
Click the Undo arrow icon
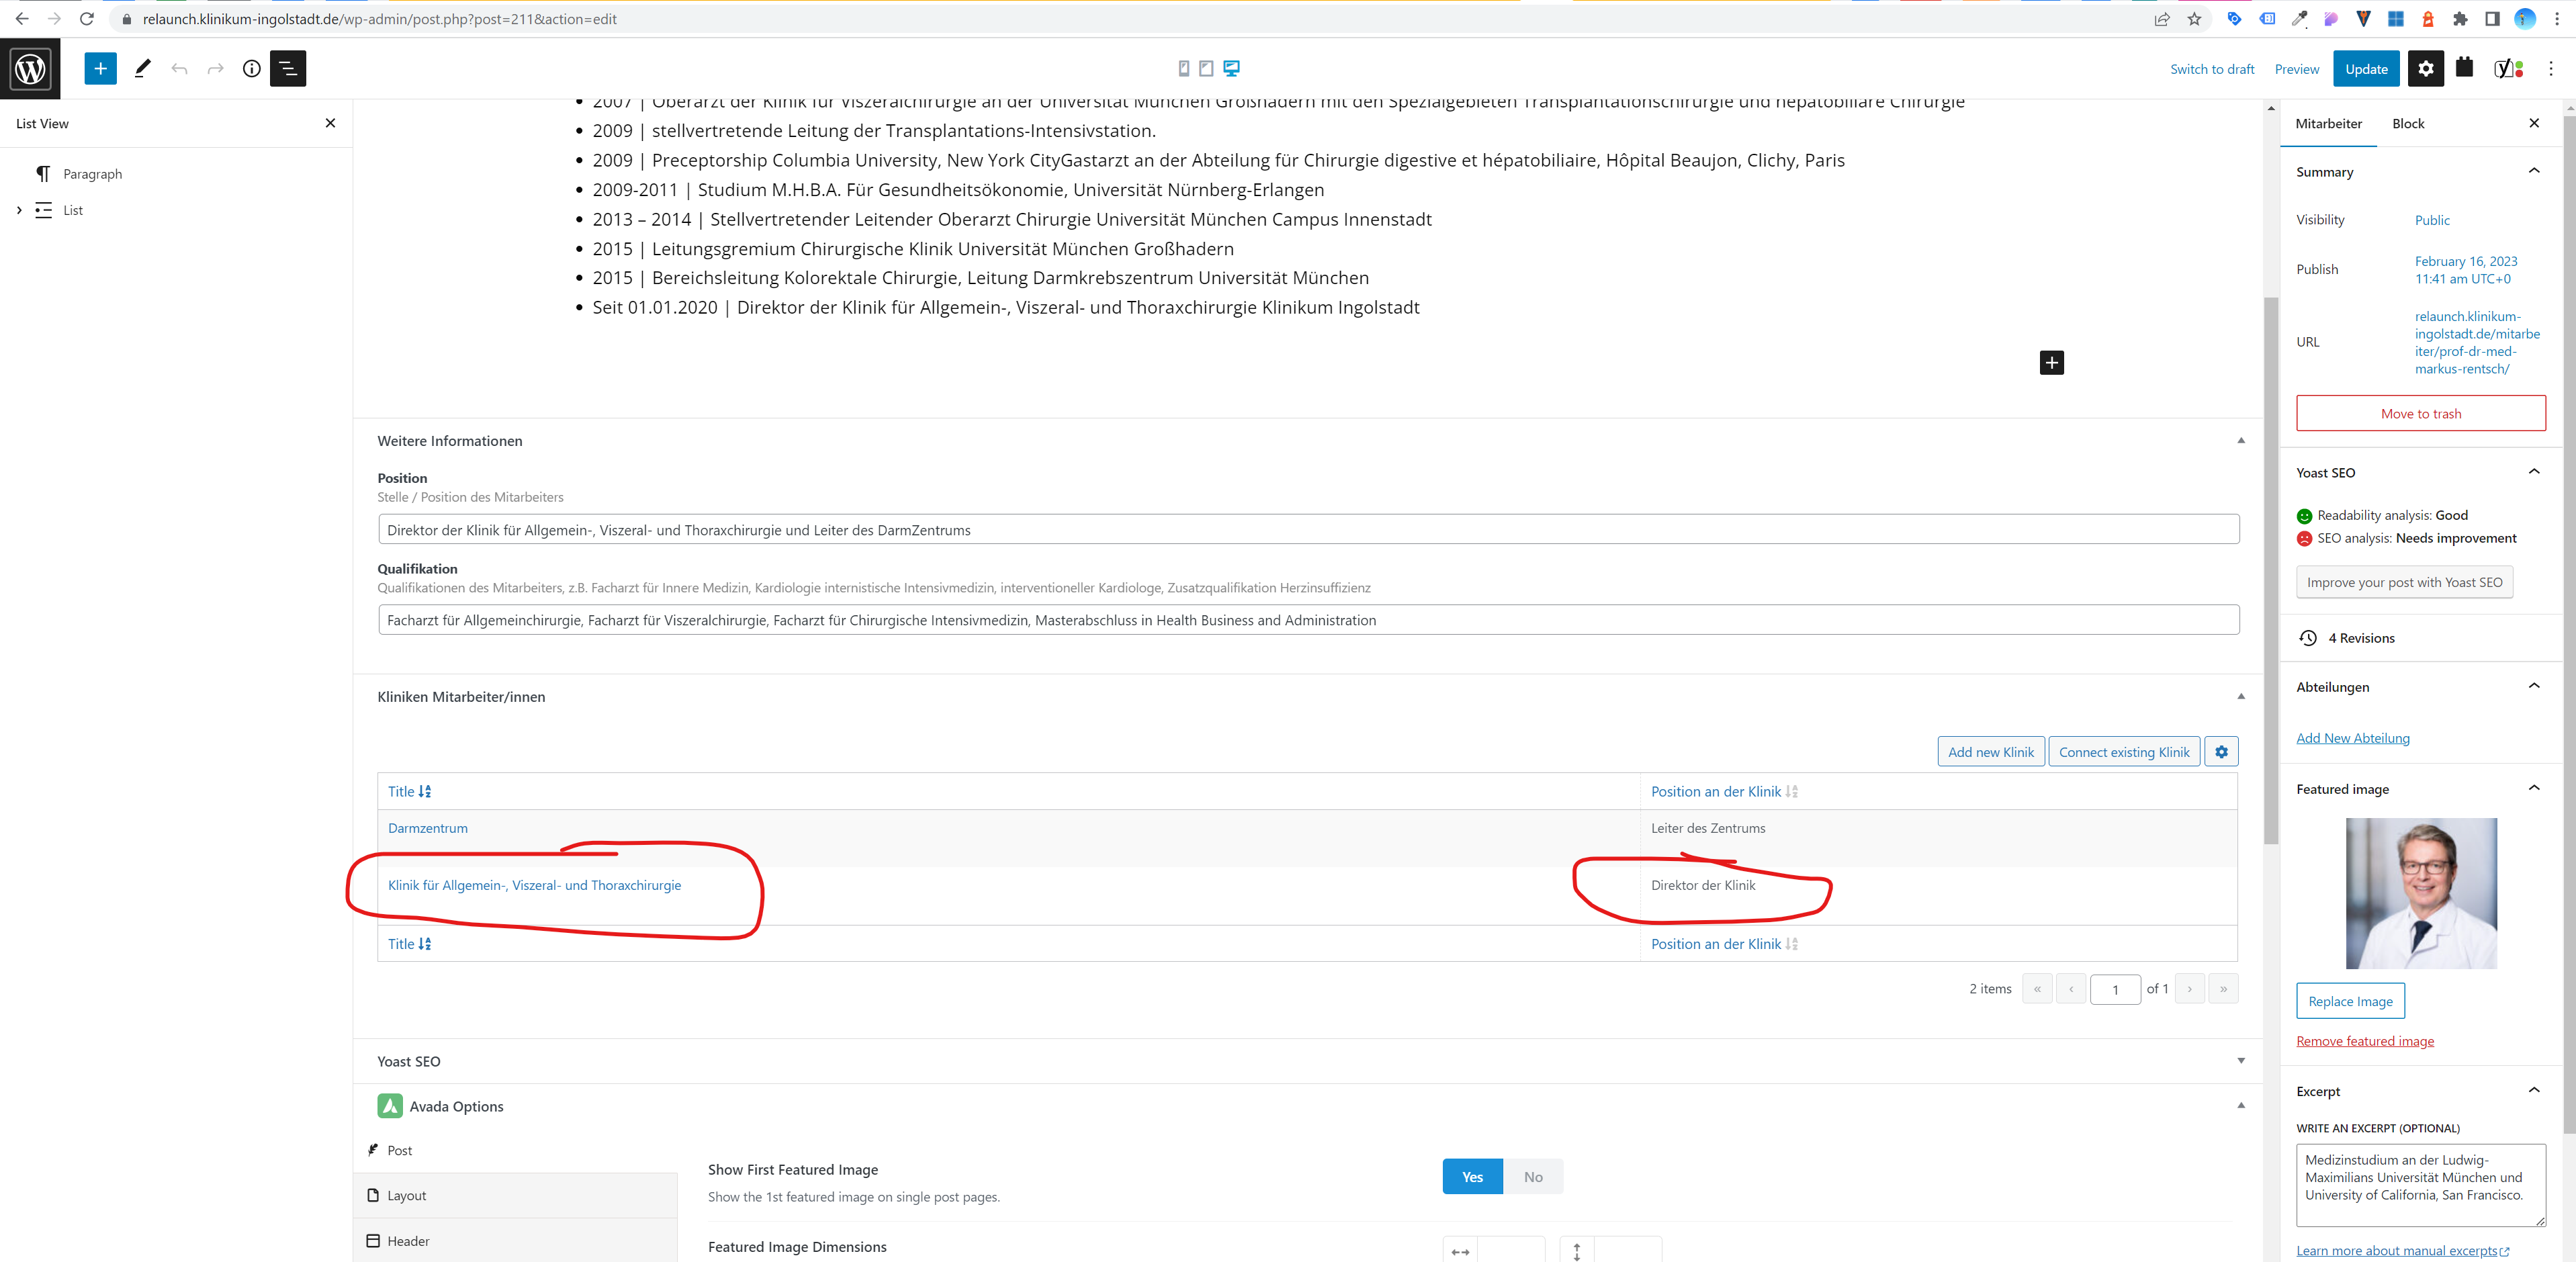point(179,68)
